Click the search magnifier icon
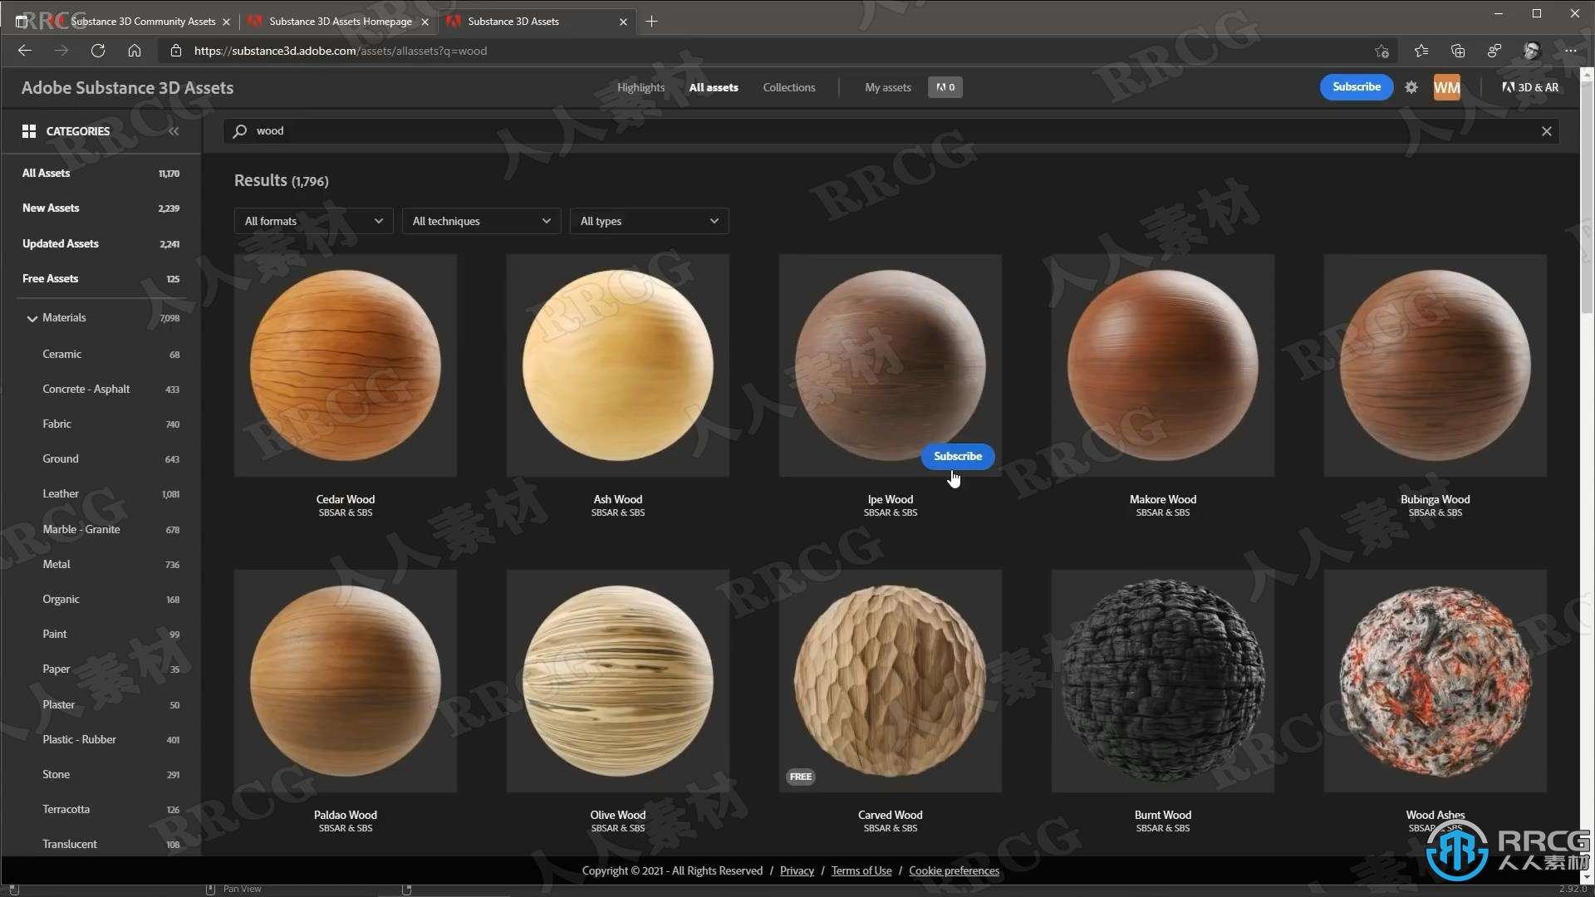This screenshot has height=897, width=1595. click(x=240, y=131)
